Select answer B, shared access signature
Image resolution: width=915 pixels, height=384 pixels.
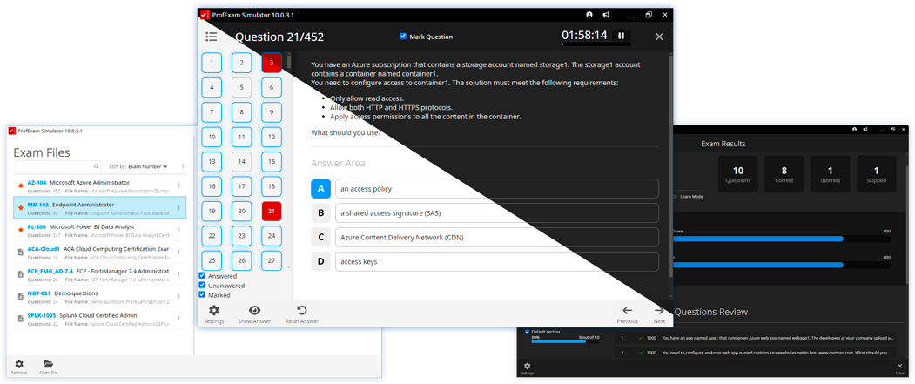point(485,213)
